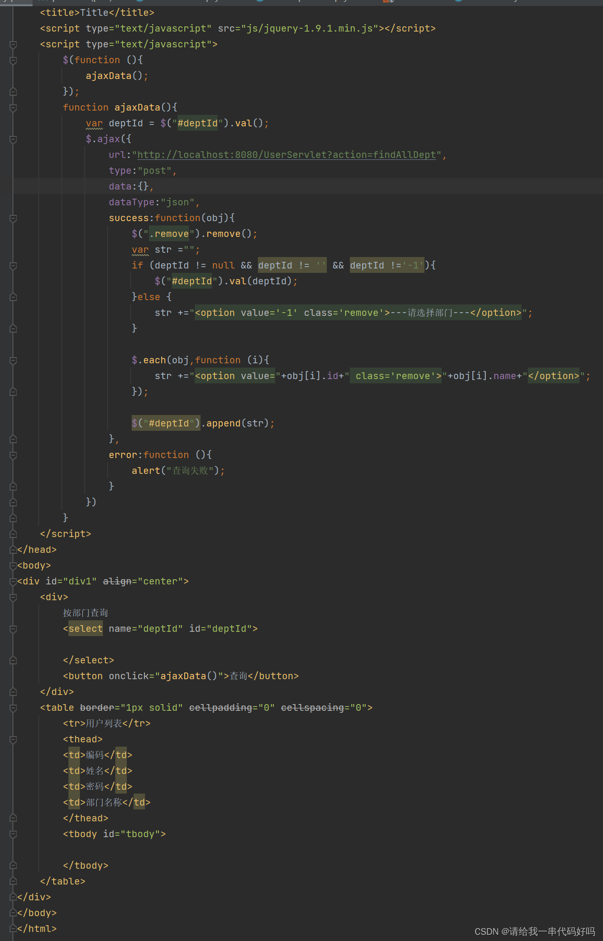This screenshot has width=603, height=941.
Task: Click the fold end marker at </thead>
Action: (x=13, y=818)
